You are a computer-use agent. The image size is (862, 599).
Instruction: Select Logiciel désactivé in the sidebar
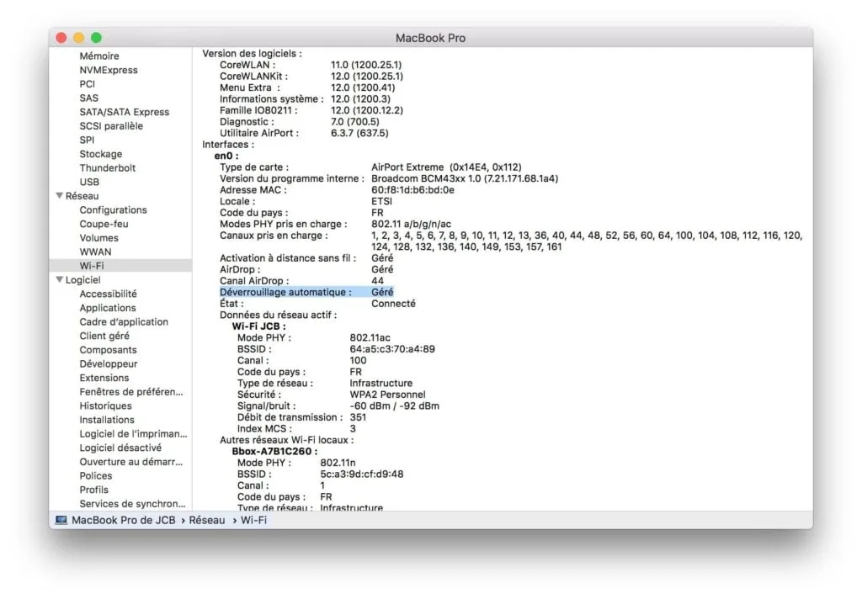point(120,448)
